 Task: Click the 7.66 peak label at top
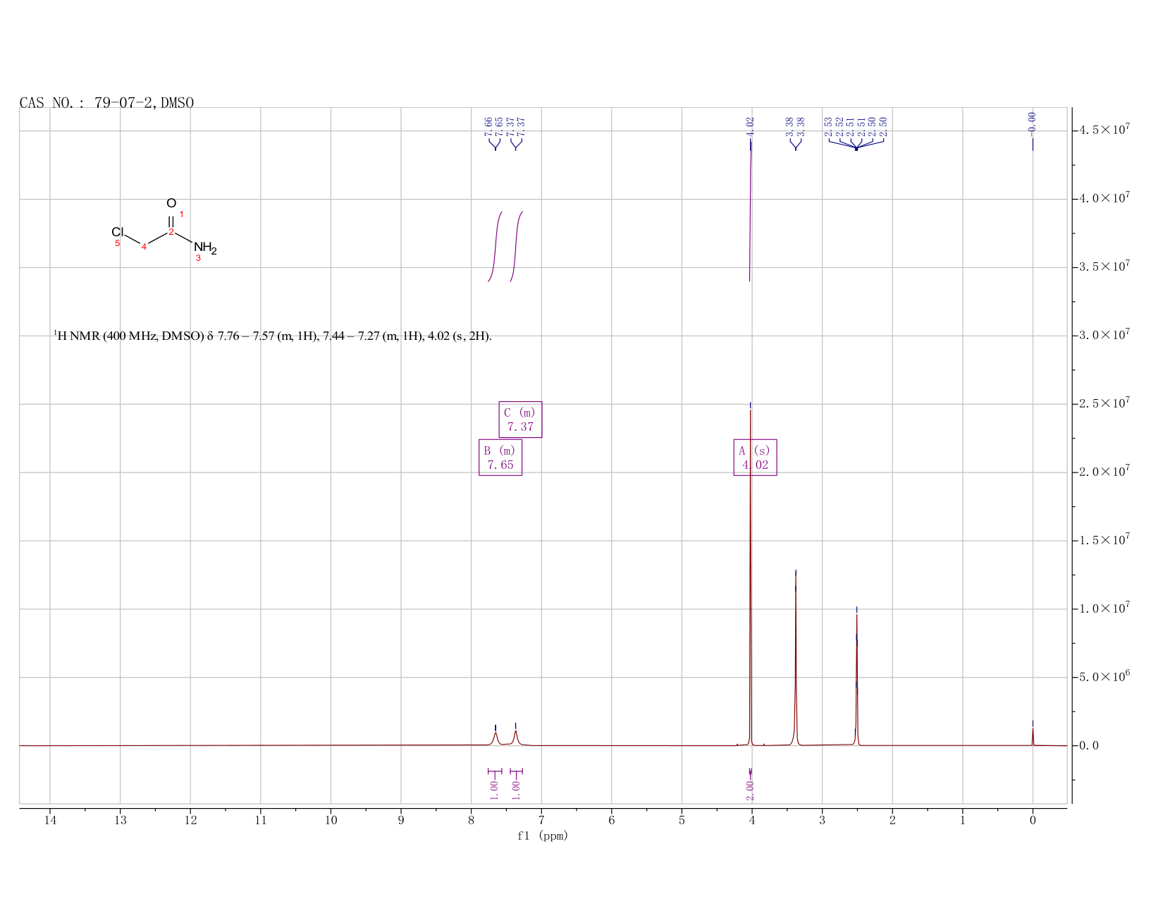click(x=488, y=127)
